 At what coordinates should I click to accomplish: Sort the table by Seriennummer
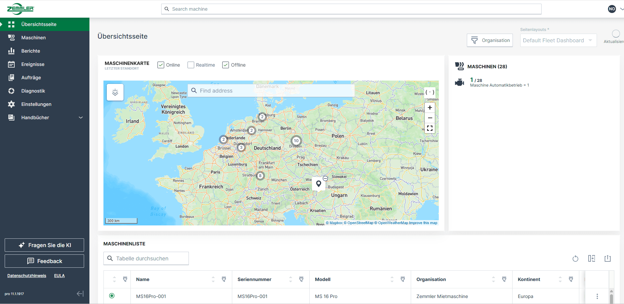[291, 279]
